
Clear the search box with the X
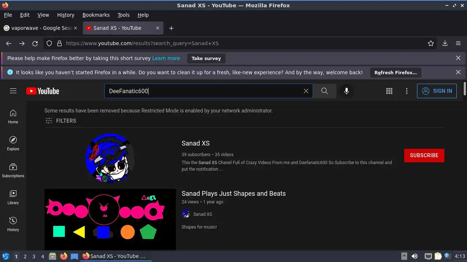(x=306, y=91)
